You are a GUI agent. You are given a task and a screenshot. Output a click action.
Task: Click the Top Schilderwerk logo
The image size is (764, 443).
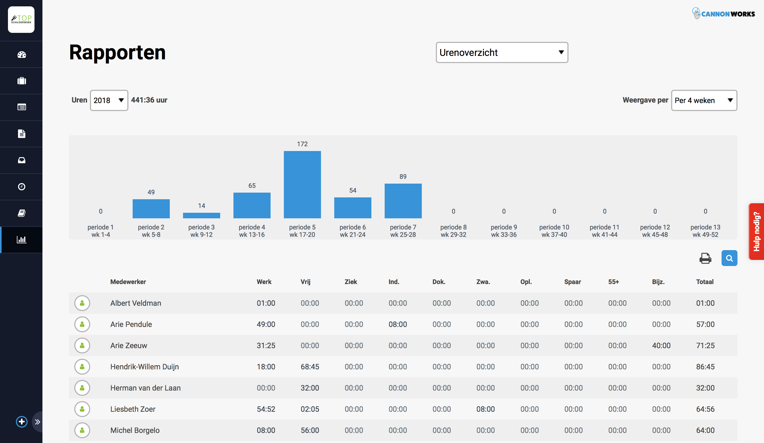[x=21, y=20]
